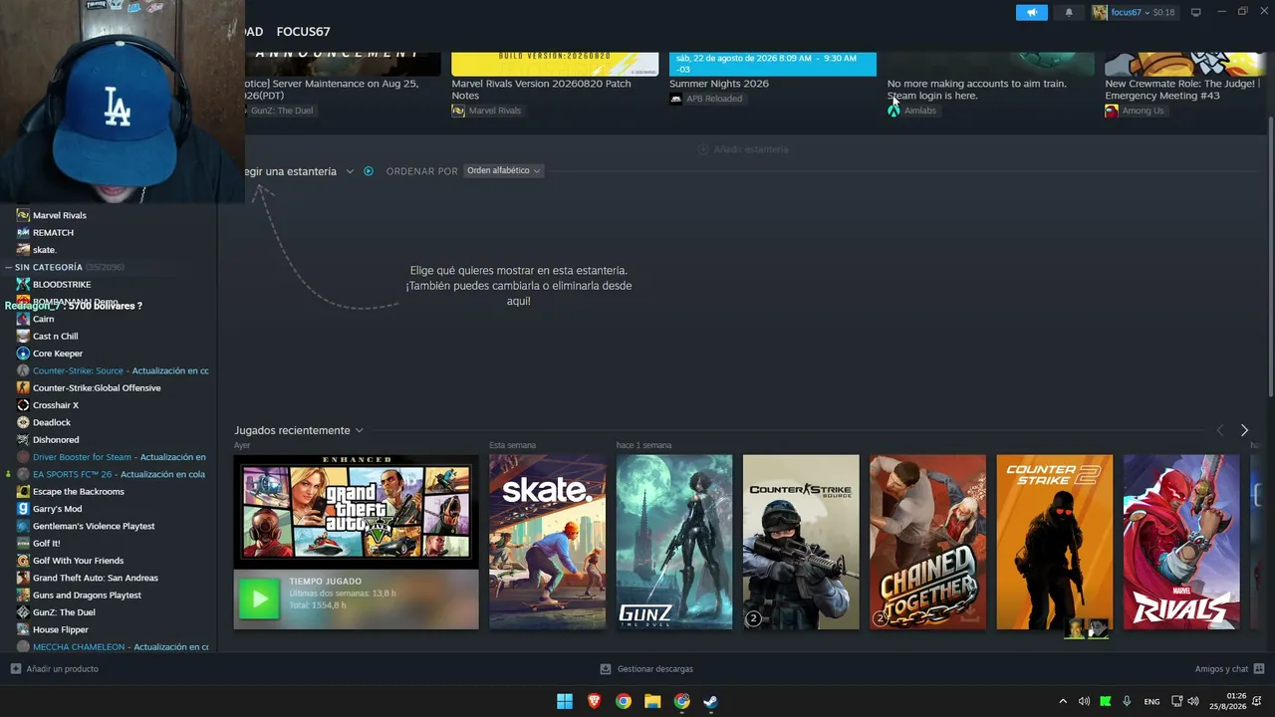
Task: Open the Windows Start menu
Action: 565,701
